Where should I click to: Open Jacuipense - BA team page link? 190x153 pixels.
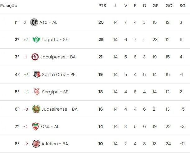click(58, 57)
